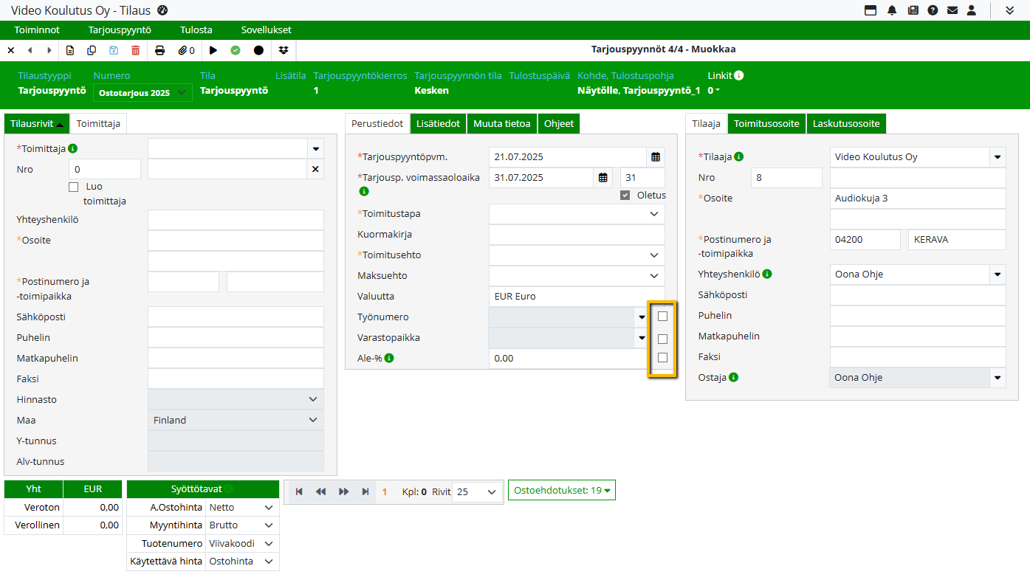Toggle the Oletus checkbox

coord(625,196)
